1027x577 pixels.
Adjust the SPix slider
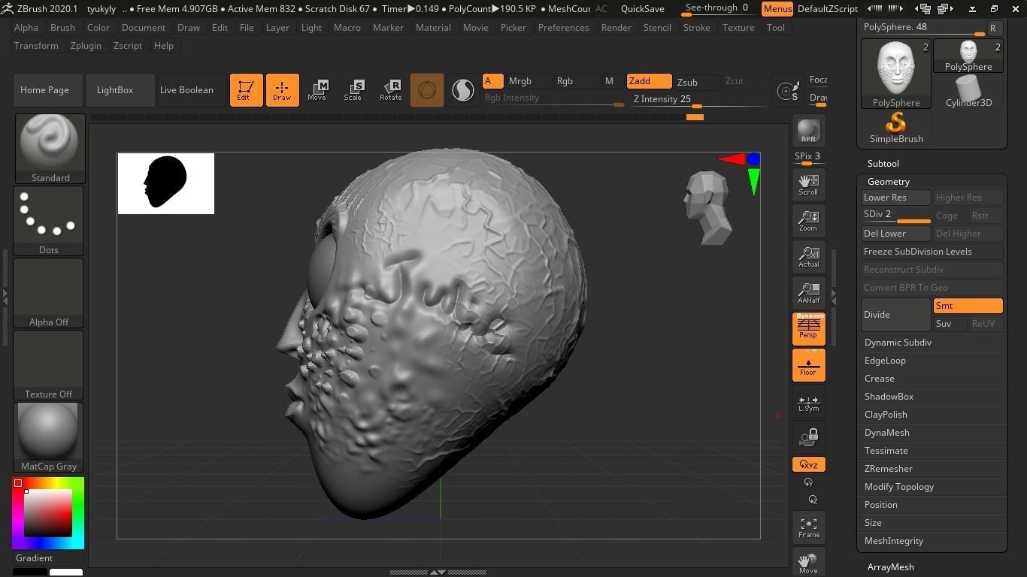tap(807, 158)
